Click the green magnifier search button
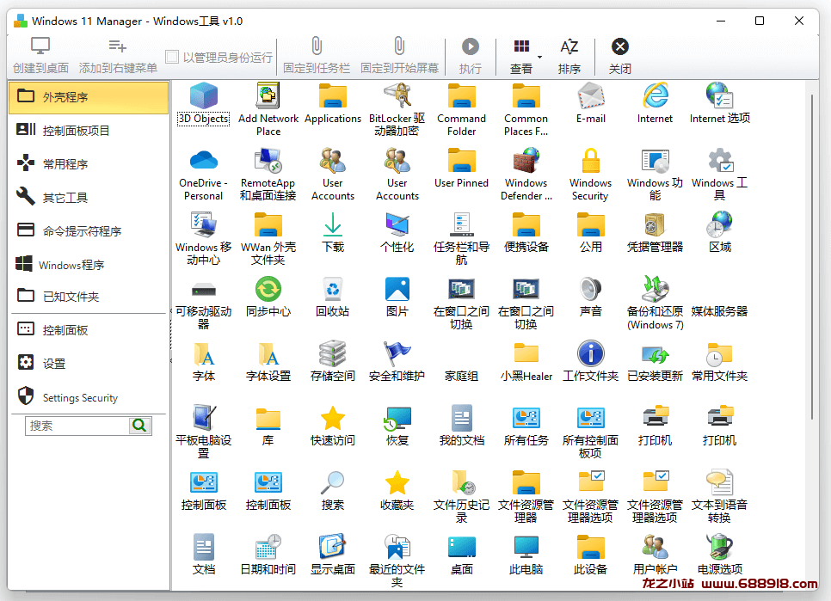Image resolution: width=831 pixels, height=601 pixels. pos(139,426)
